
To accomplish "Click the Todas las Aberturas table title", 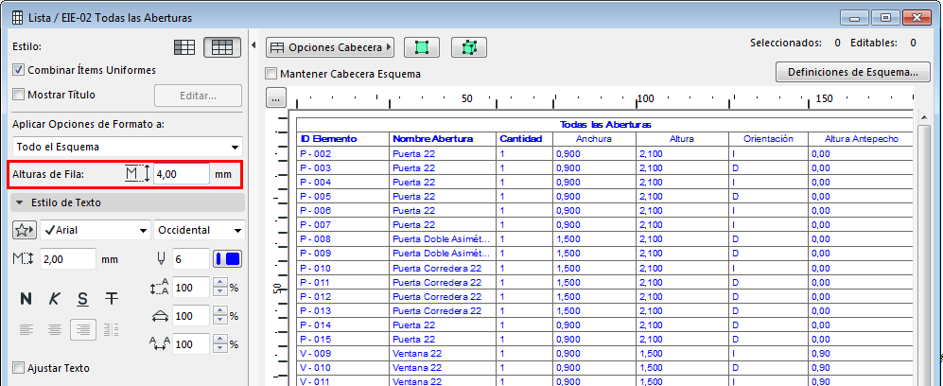I will 605,125.
